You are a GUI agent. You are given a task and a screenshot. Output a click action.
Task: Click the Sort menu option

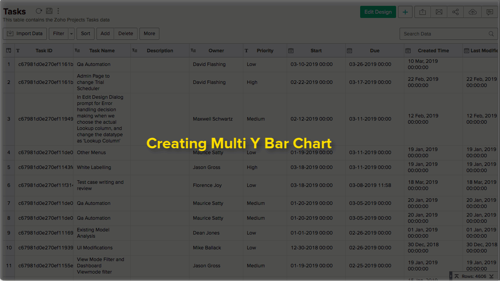85,34
